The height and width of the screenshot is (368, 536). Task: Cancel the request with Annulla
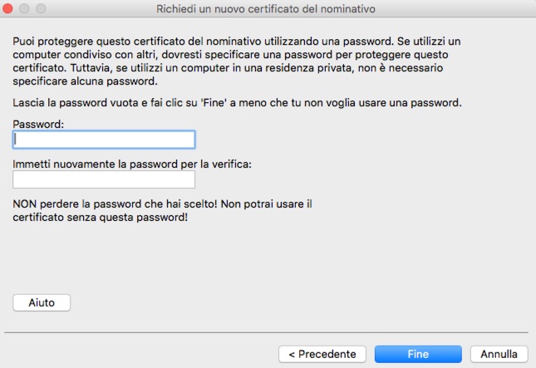[x=499, y=354]
